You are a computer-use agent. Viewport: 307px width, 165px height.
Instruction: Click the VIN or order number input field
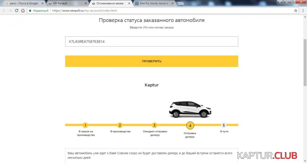pyautogui.click(x=151, y=42)
